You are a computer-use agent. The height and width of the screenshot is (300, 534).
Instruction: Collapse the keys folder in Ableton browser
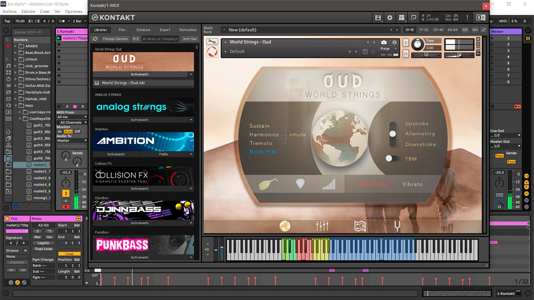point(16,106)
